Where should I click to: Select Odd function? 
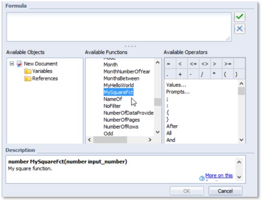108,134
